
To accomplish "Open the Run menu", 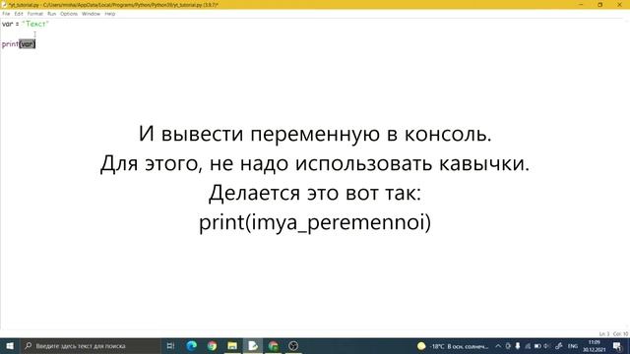I will (52, 14).
